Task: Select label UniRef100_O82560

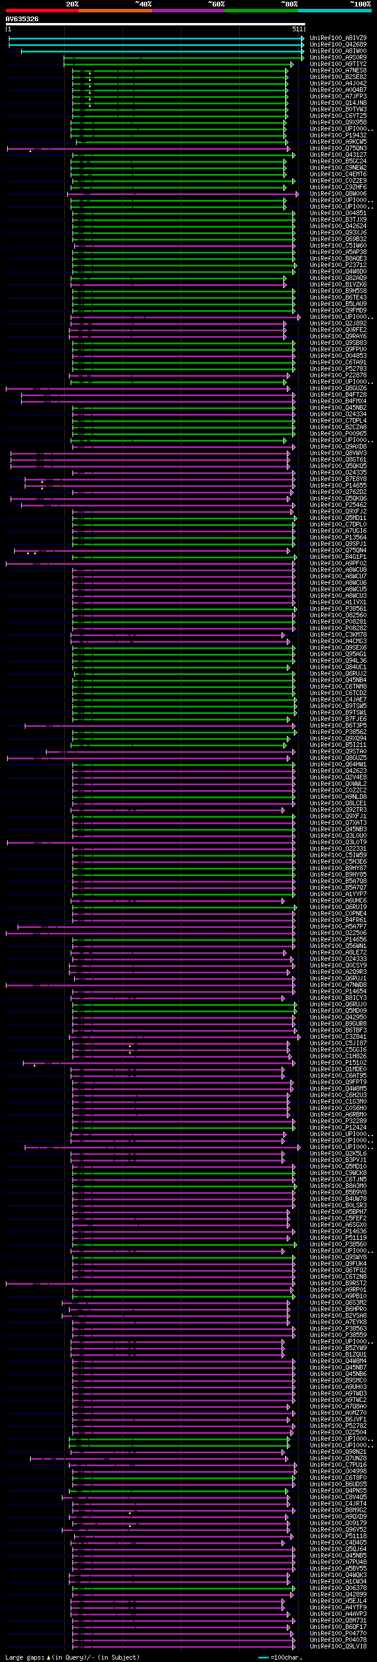Action: pyautogui.click(x=338, y=616)
